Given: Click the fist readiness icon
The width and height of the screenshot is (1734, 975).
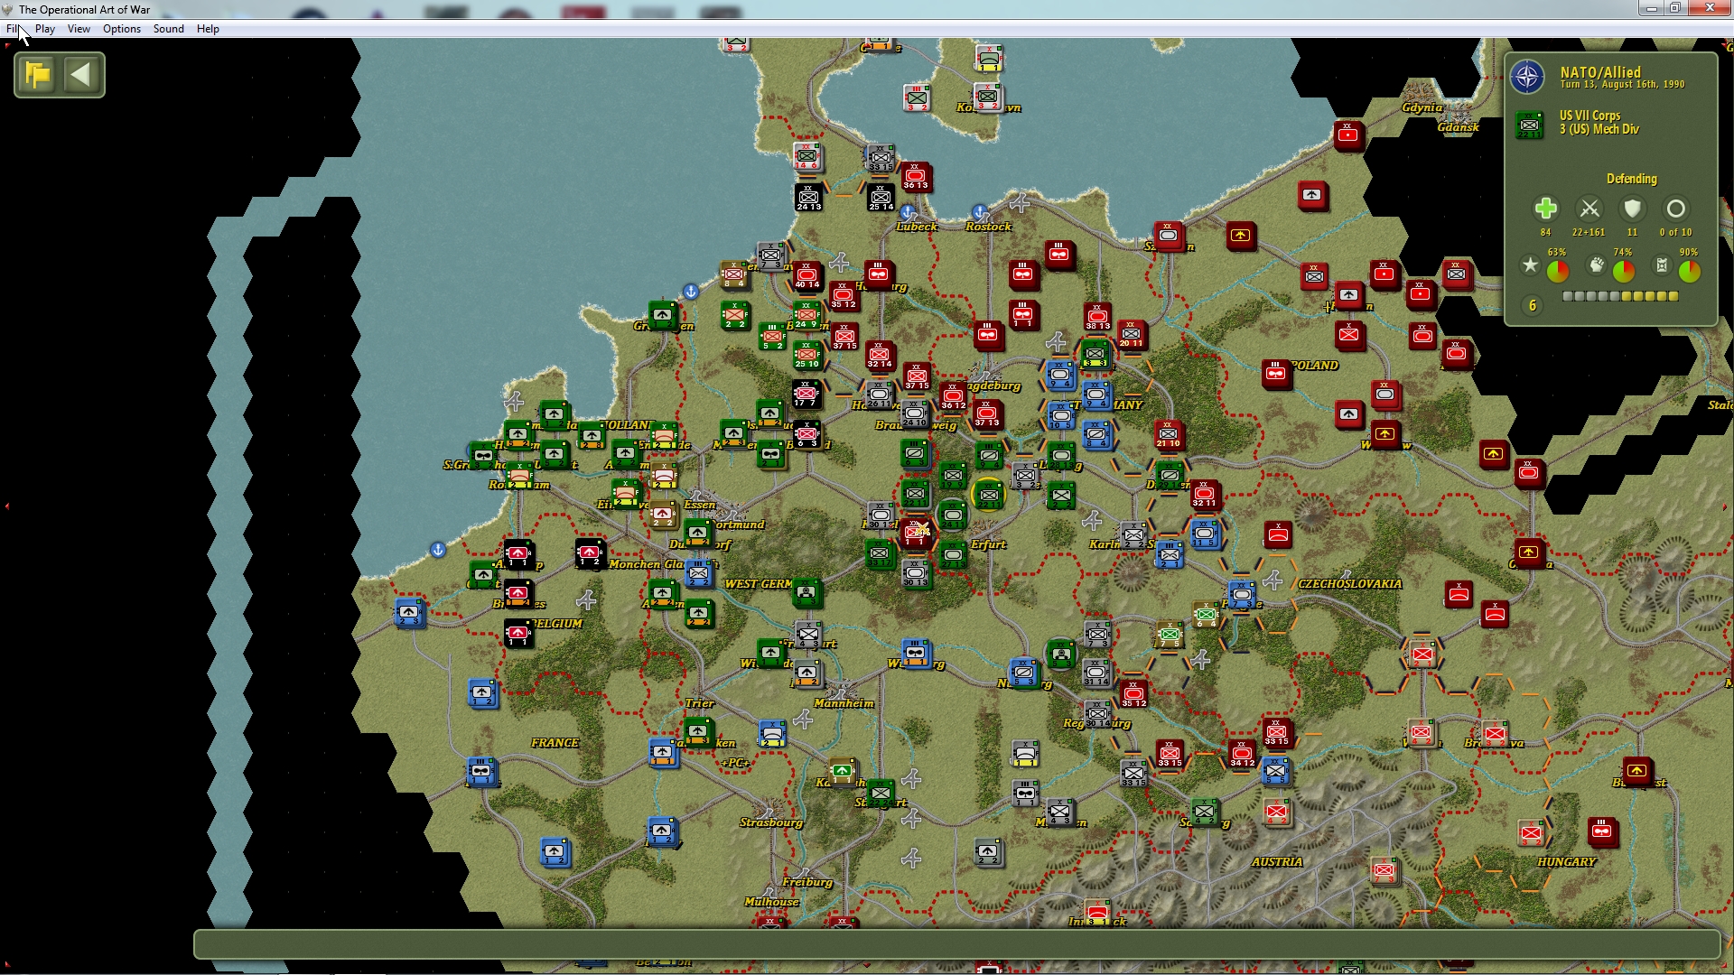Looking at the screenshot, I should click(x=1597, y=265).
